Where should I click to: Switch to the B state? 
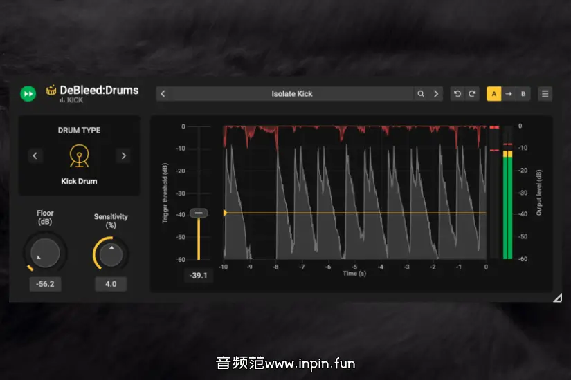[x=523, y=94]
